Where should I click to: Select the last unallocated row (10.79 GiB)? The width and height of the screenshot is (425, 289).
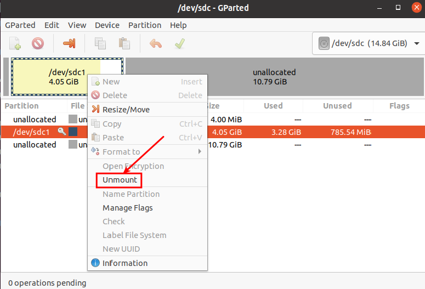coord(213,145)
